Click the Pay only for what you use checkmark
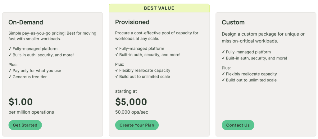 pyautogui.click(x=10, y=71)
